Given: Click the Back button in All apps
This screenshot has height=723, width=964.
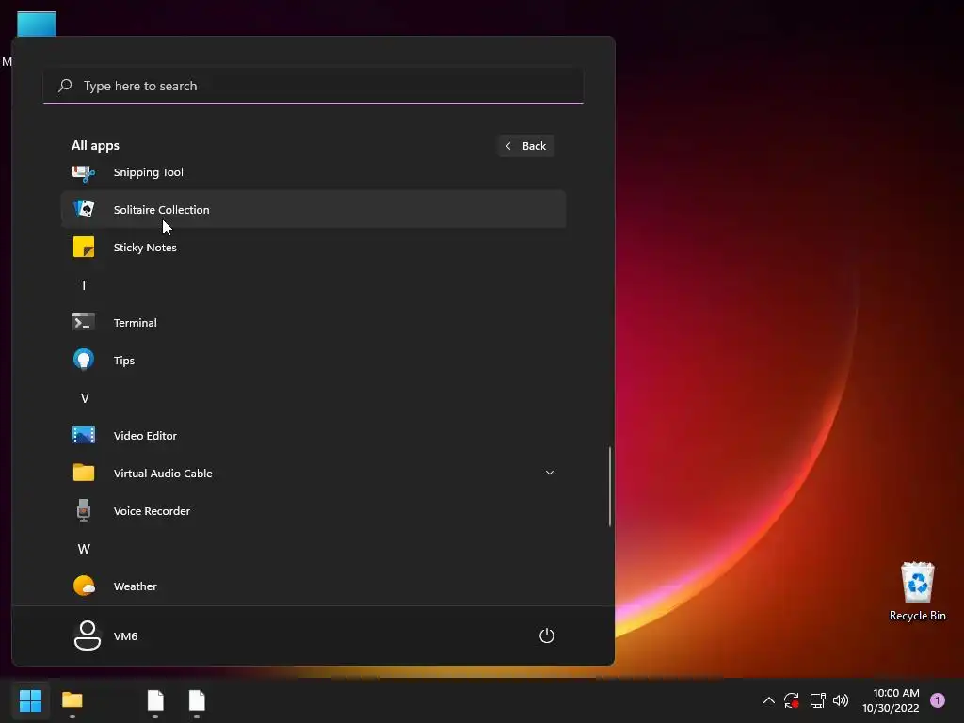Looking at the screenshot, I should (526, 146).
